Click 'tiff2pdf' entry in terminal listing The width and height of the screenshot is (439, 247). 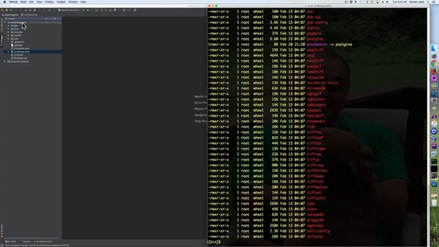click(x=315, y=137)
